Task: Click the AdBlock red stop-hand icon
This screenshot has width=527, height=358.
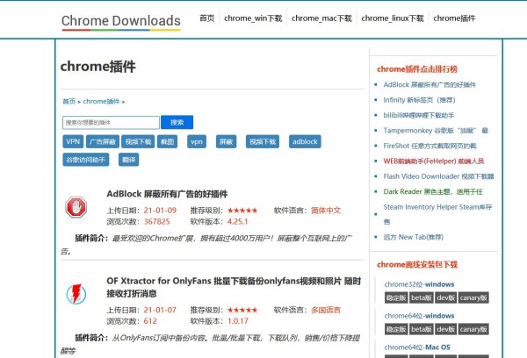Action: (76, 207)
